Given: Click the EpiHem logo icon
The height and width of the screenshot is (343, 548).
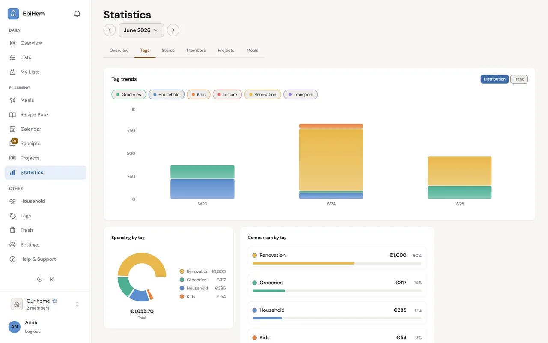Looking at the screenshot, I should pyautogui.click(x=13, y=14).
